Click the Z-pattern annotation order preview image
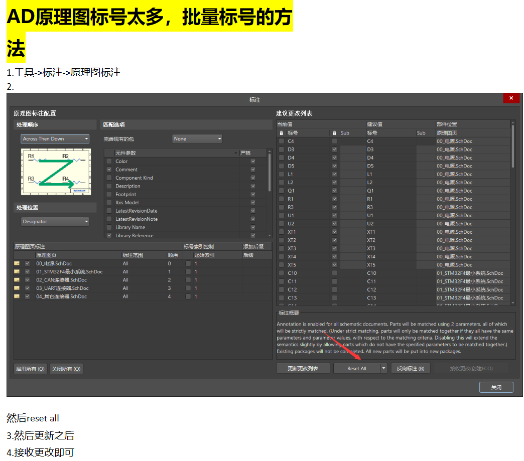 coord(55,172)
